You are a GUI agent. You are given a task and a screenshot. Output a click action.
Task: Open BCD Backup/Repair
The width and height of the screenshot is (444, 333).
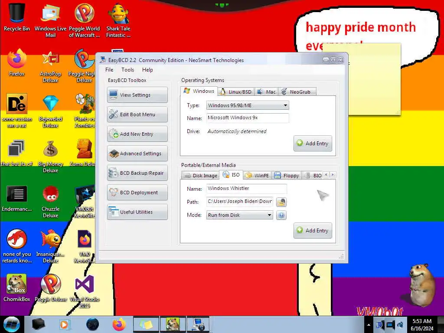pos(137,173)
